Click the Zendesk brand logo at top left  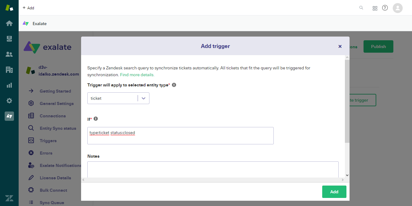pyautogui.click(x=9, y=8)
